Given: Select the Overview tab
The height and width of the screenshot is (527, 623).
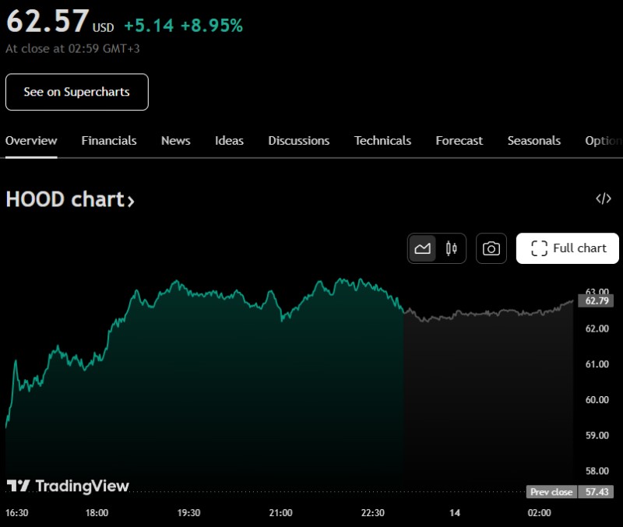Looking at the screenshot, I should pos(31,141).
